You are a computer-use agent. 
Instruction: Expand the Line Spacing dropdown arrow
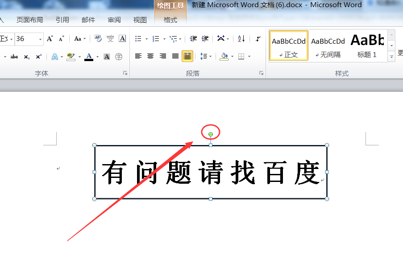click(211, 57)
